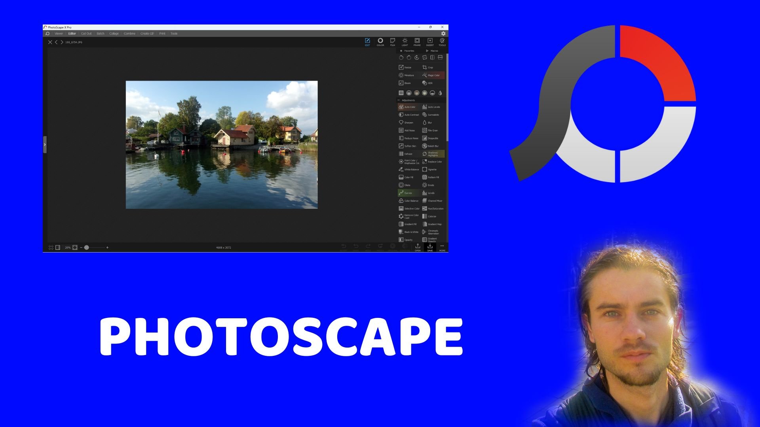Image resolution: width=760 pixels, height=427 pixels.
Task: Select the Crop tool
Action: (427, 68)
